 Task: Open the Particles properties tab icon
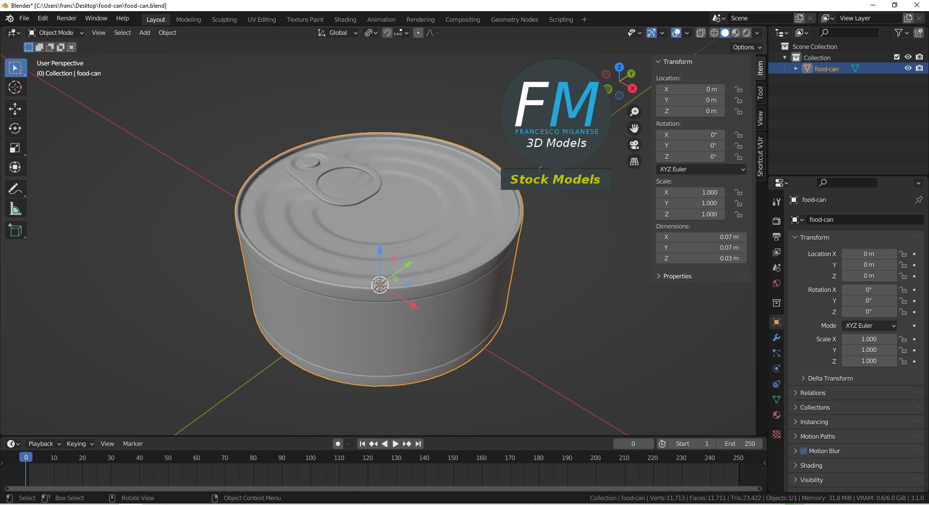(x=777, y=353)
